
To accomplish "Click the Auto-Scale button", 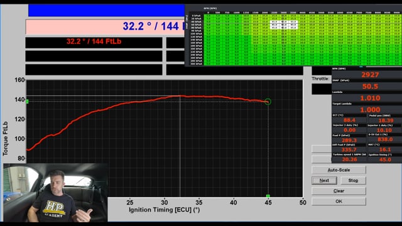I will click(339, 170).
